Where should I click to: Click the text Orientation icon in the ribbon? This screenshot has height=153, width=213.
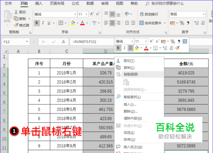pos(127,14)
